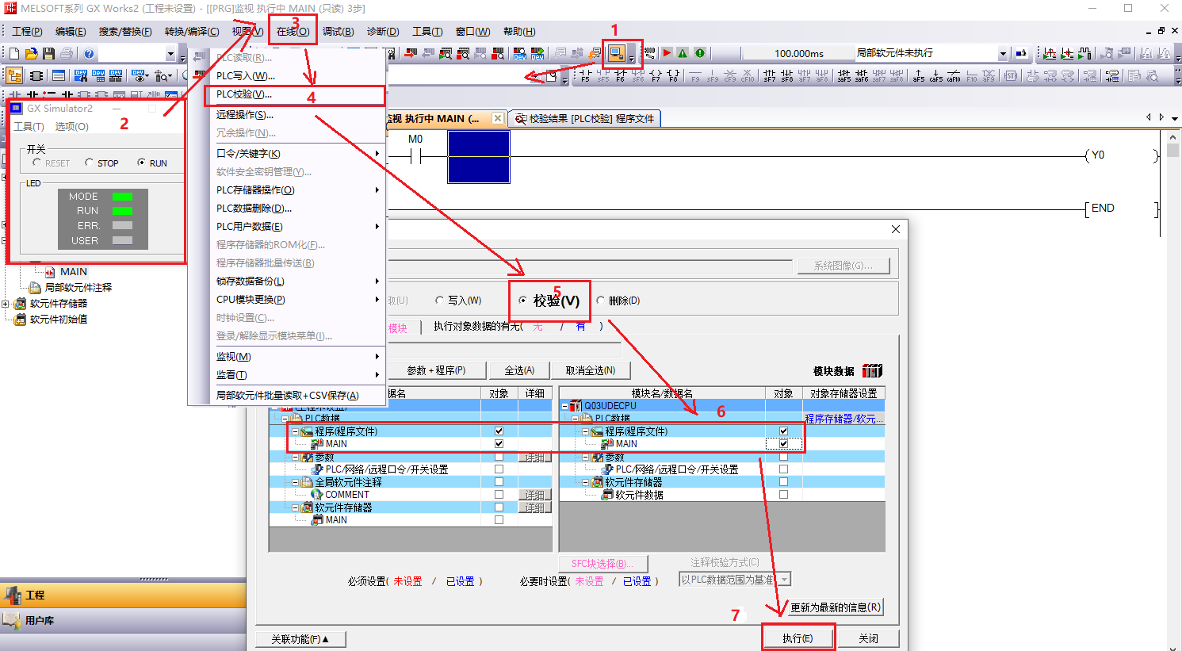Select the 校验(V) radio option
1182x651 pixels.
coord(522,301)
